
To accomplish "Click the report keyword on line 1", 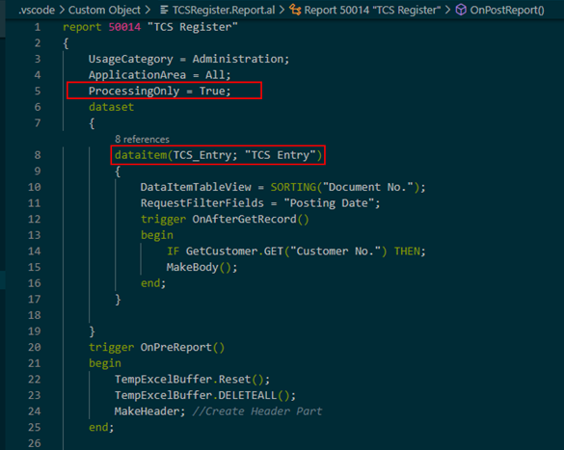I will coord(82,27).
